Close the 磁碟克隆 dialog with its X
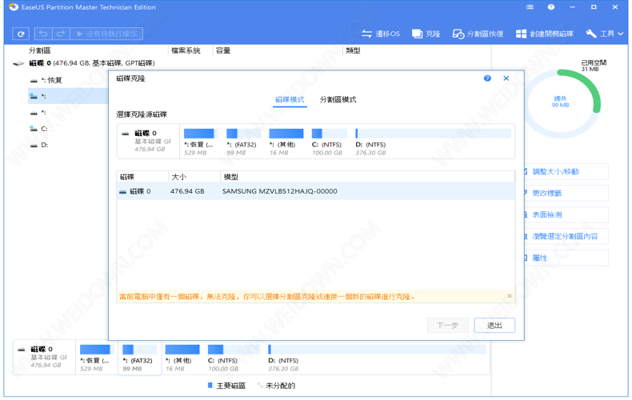This screenshot has width=632, height=400. [506, 78]
